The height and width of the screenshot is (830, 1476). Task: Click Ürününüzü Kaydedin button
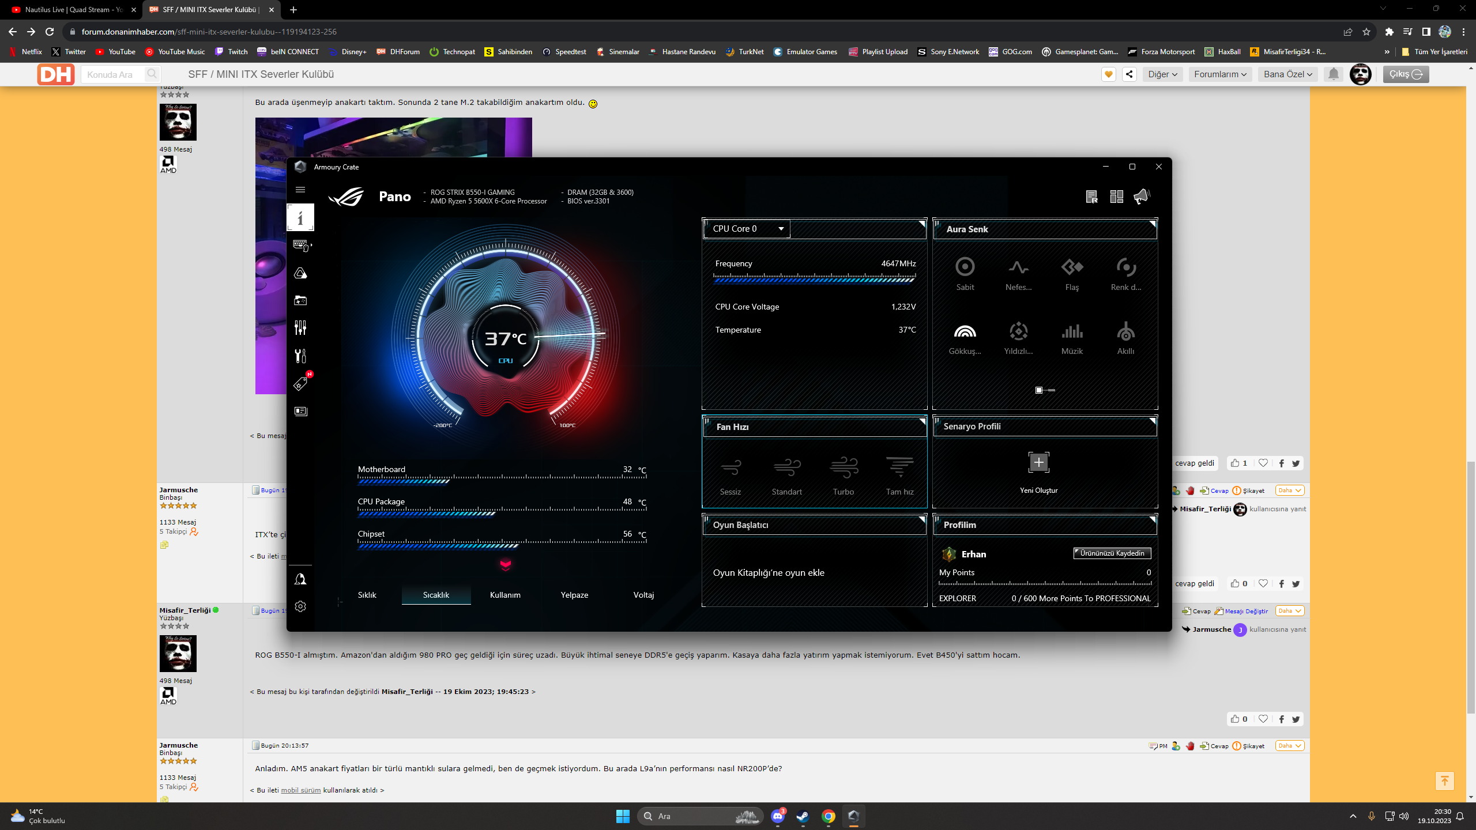(1112, 553)
